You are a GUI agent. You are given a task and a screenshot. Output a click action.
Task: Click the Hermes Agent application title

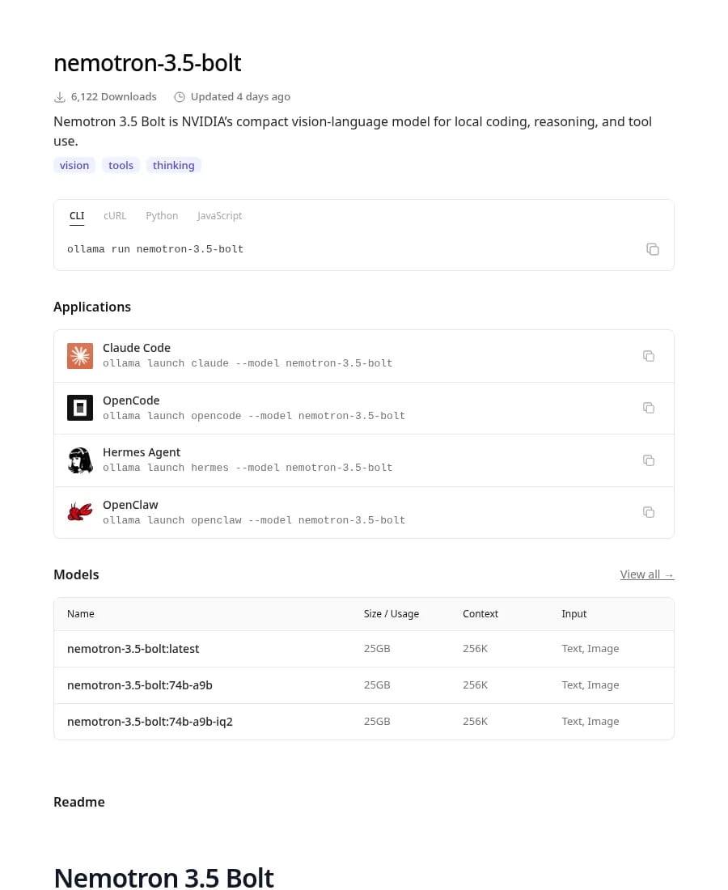142,452
